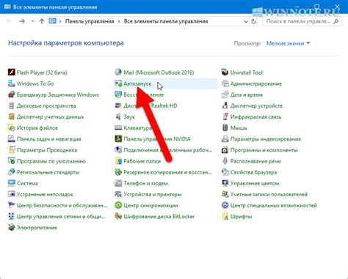Go up one level with up arrow

pos(42,21)
